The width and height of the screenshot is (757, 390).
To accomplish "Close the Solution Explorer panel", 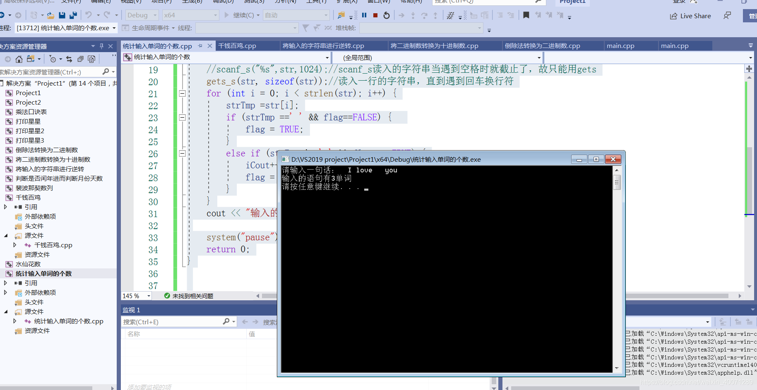I will pos(111,46).
